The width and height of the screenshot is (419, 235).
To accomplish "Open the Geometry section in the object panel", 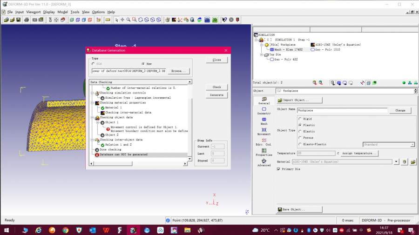I will coord(264,111).
